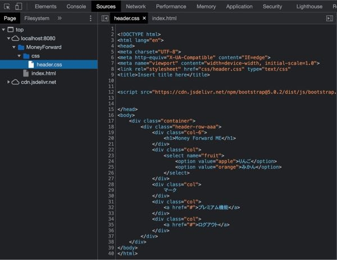This screenshot has height=260, width=337.
Task: Switch to the Elements panel
Action: pos(45,7)
